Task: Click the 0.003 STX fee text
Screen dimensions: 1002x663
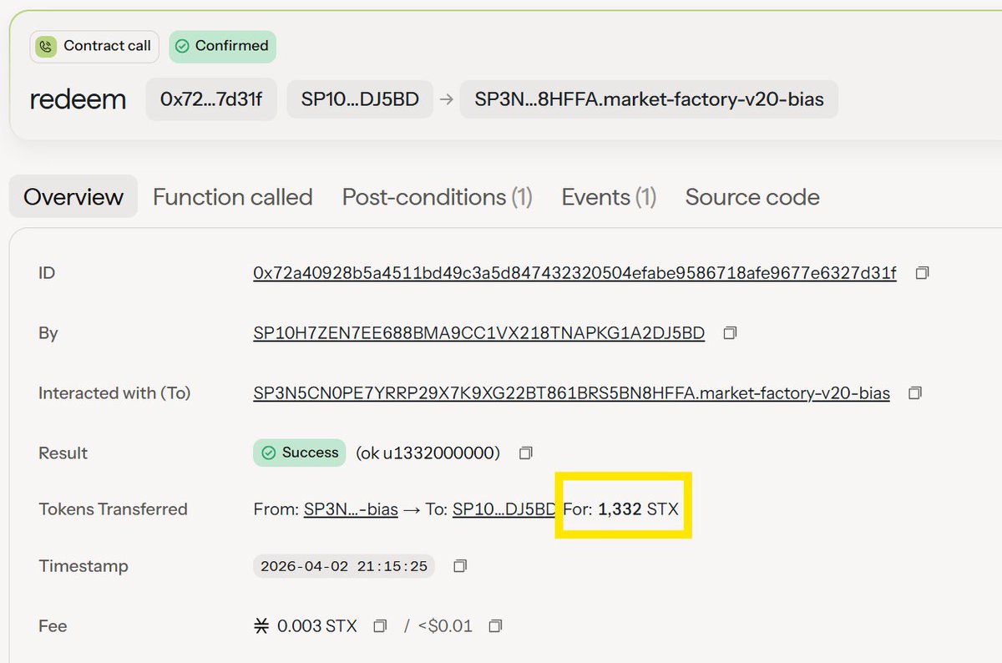Action: tap(316, 625)
